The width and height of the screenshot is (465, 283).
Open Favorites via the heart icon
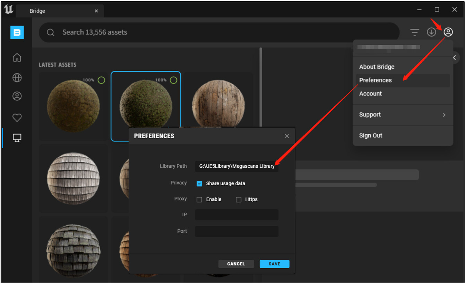click(x=17, y=118)
